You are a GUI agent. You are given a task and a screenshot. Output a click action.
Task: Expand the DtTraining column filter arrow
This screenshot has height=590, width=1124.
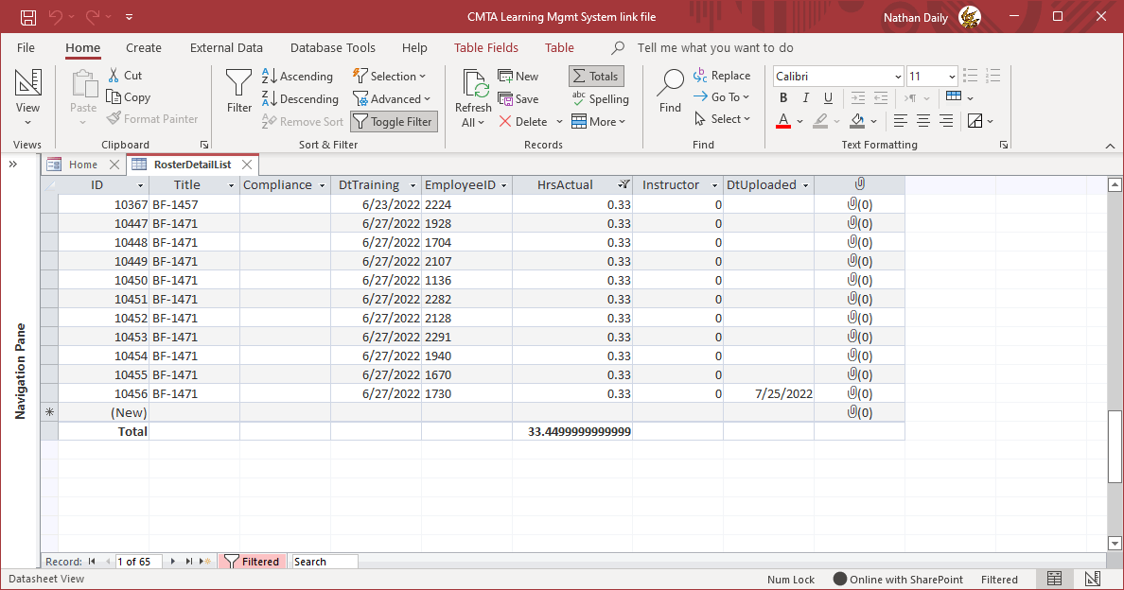413,185
